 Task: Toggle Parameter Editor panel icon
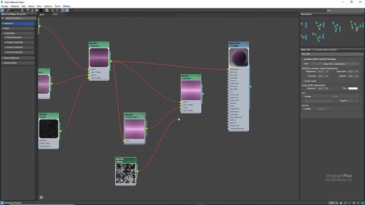[67, 10]
